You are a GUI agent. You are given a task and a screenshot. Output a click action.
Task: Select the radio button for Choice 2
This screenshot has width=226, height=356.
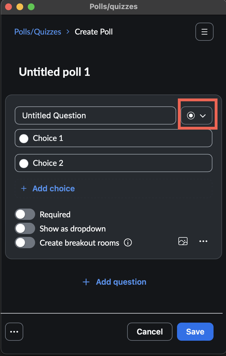(x=24, y=163)
